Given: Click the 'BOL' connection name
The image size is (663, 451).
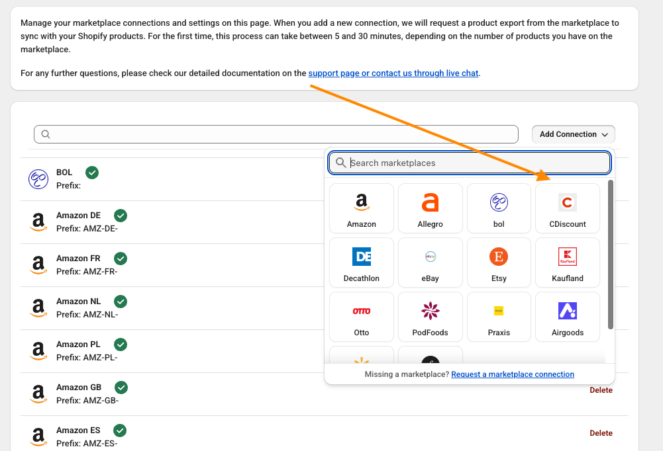Looking at the screenshot, I should coord(64,173).
